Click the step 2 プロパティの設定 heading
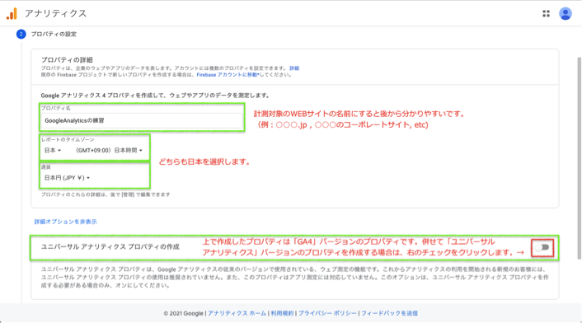The width and height of the screenshot is (582, 323). tap(54, 34)
